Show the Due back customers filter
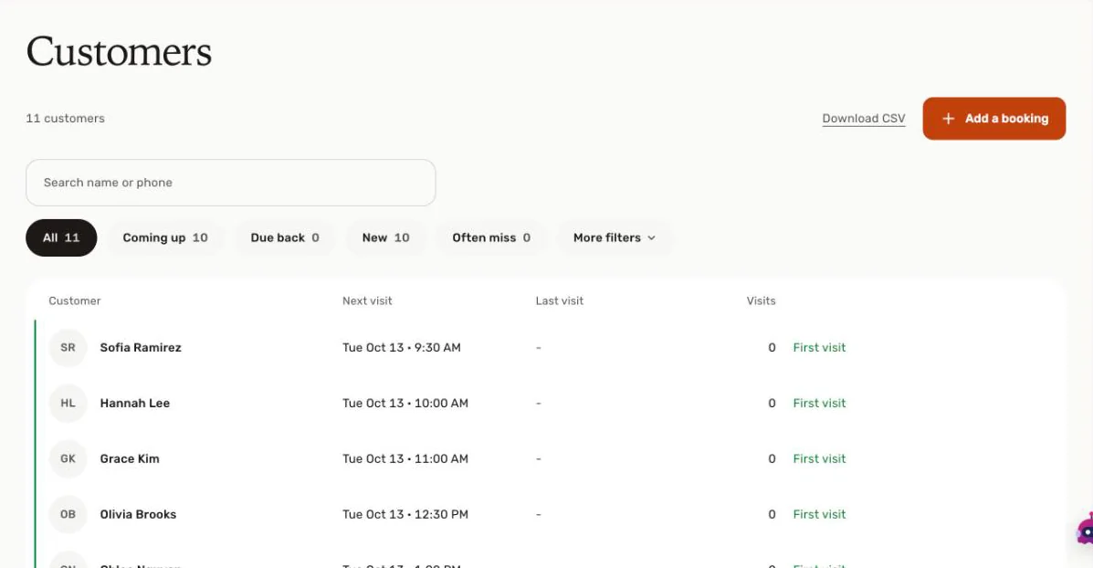The height and width of the screenshot is (568, 1093). click(x=284, y=237)
